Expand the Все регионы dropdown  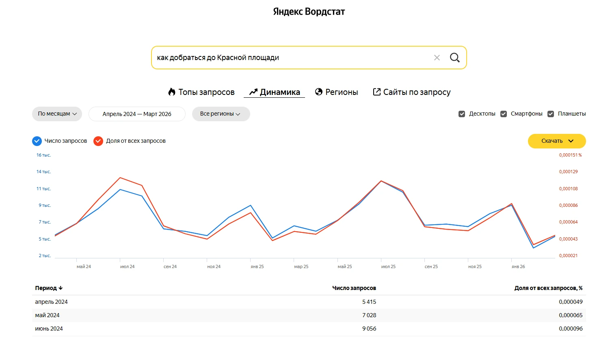(221, 114)
